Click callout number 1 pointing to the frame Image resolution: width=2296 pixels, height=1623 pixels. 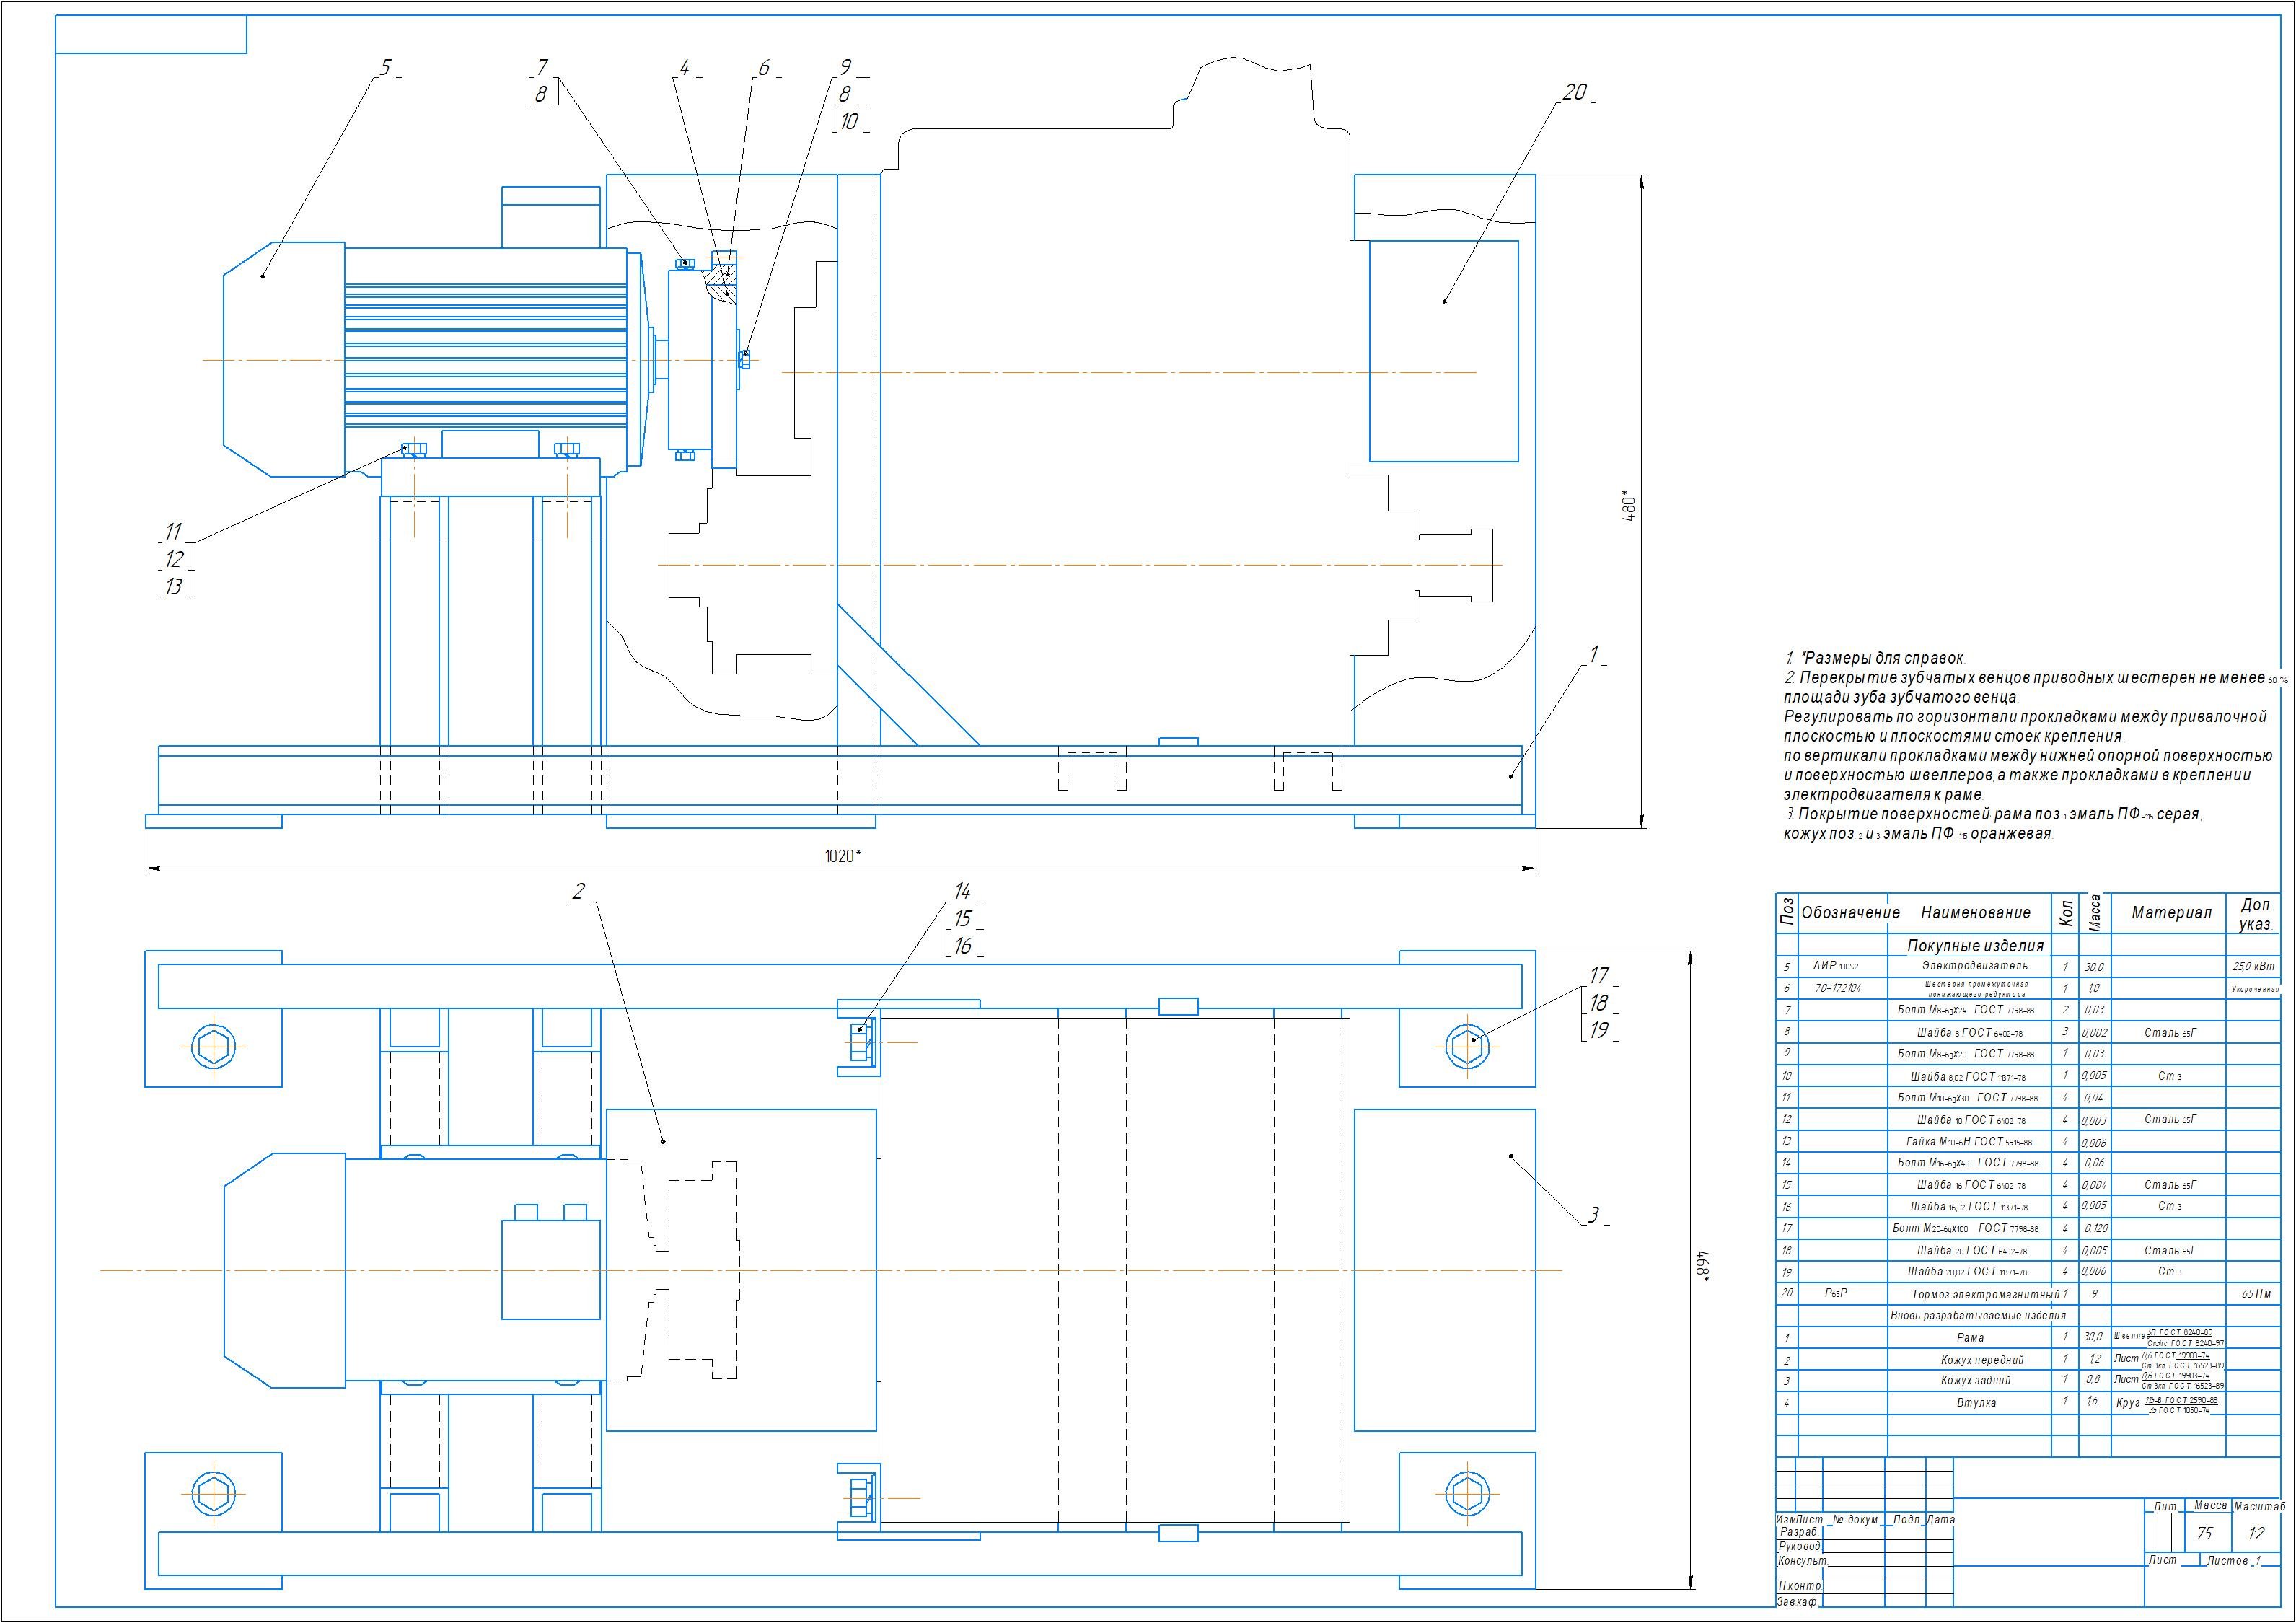pyautogui.click(x=1594, y=655)
